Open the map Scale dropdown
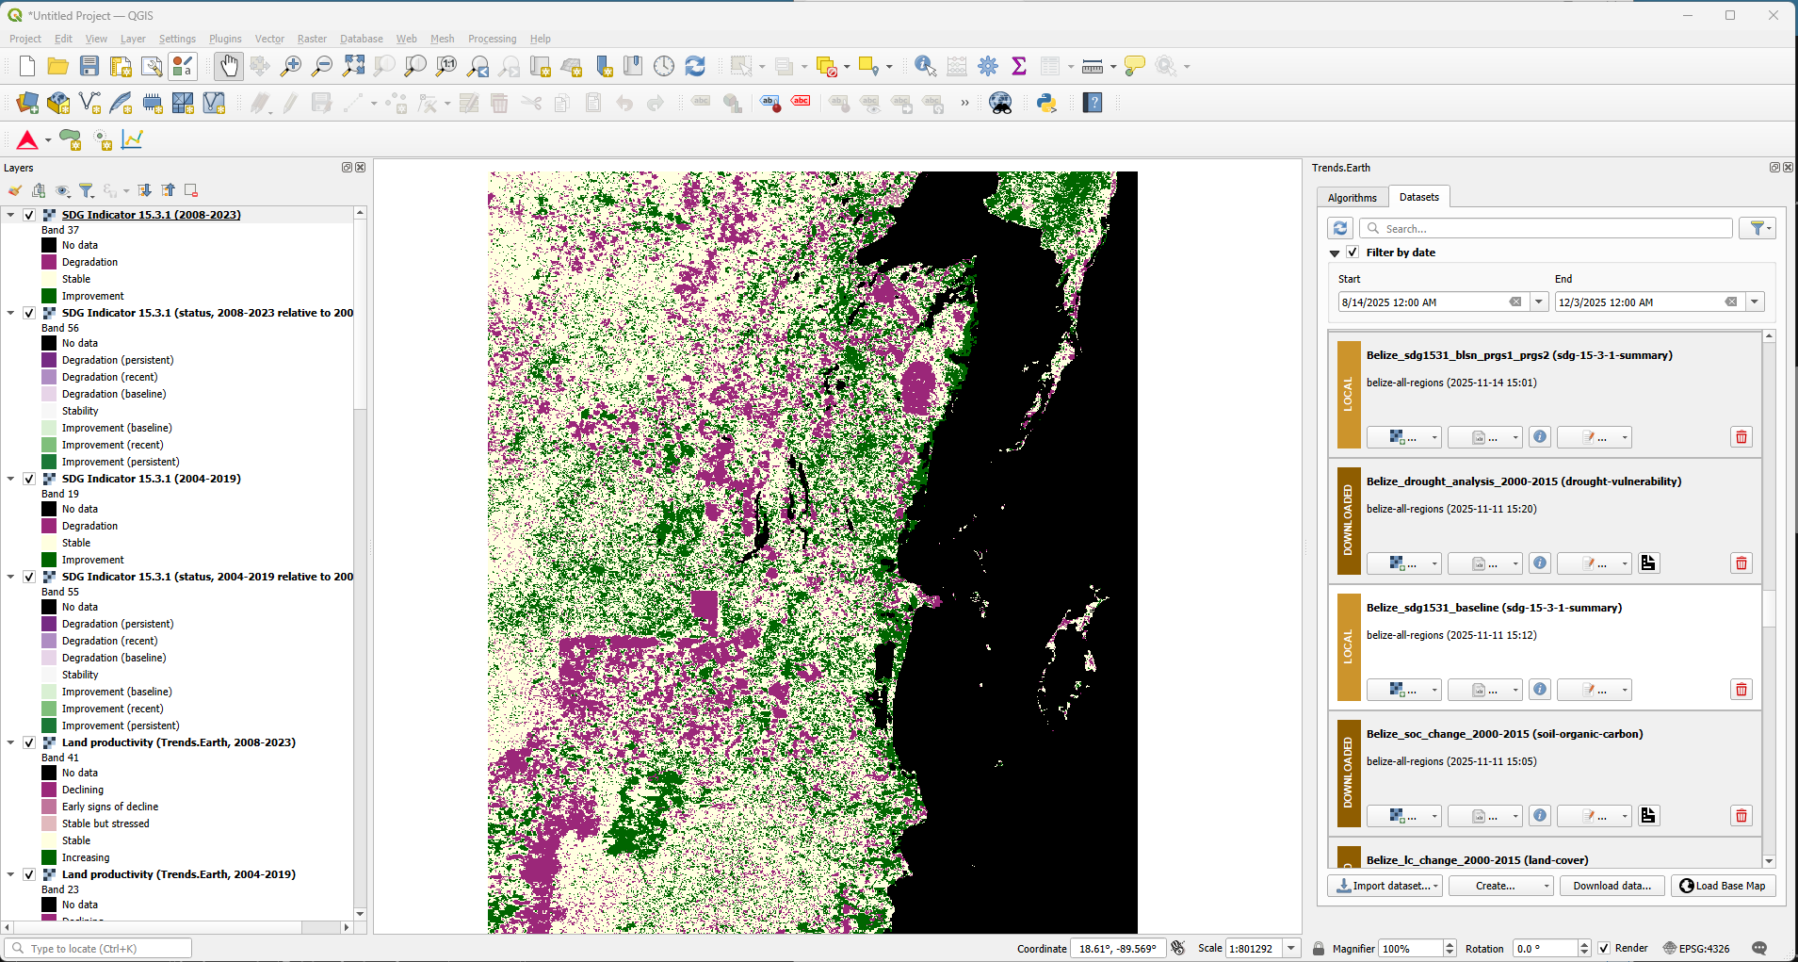This screenshot has height=962, width=1798. tap(1292, 949)
